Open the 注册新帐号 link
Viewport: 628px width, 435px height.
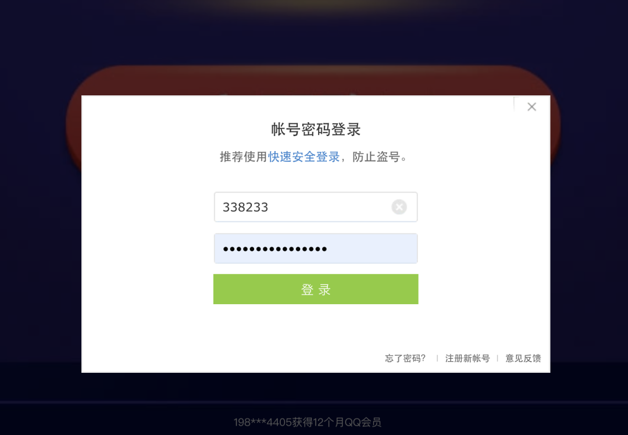click(x=468, y=358)
